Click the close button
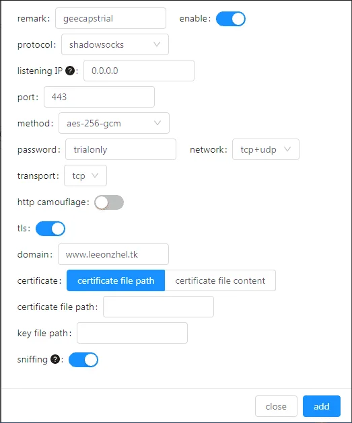This screenshot has height=423, width=352. 276,406
